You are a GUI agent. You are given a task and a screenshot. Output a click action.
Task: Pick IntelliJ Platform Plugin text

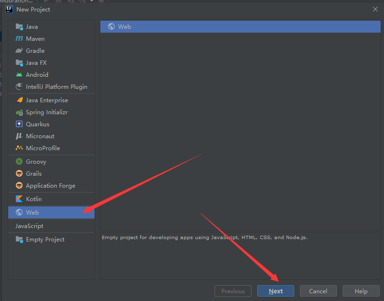[57, 87]
